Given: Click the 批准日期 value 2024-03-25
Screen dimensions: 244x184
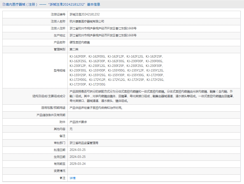Looking at the screenshot, I should point(77,150).
